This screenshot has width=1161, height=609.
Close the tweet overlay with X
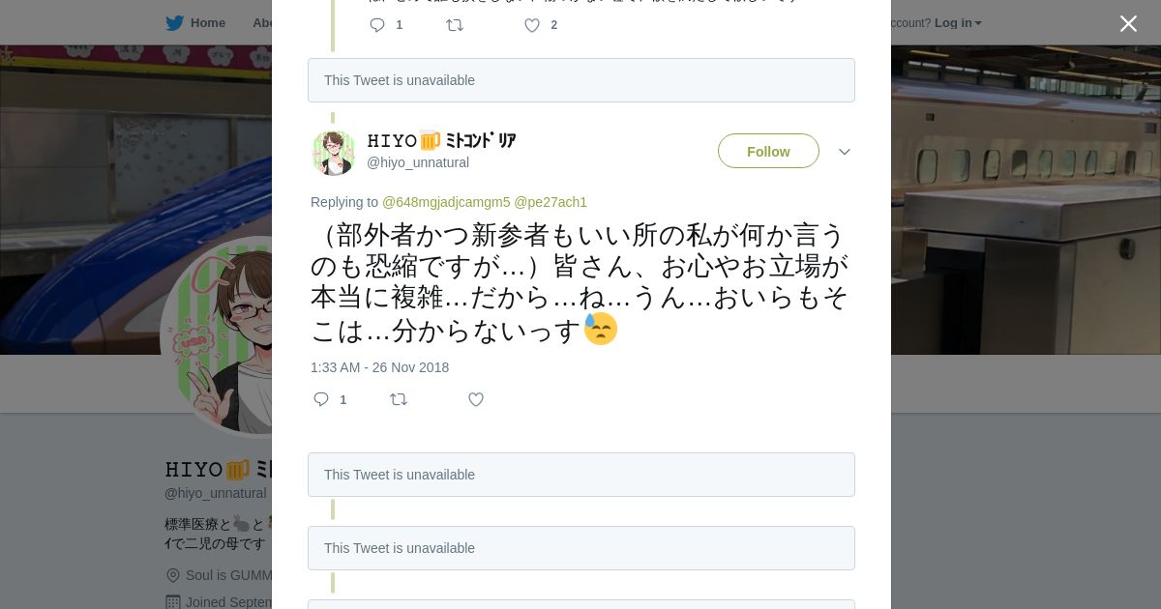click(1128, 24)
